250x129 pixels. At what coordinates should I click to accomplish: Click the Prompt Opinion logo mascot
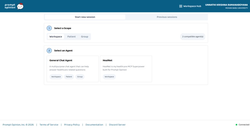pyautogui.click(x=20, y=6)
